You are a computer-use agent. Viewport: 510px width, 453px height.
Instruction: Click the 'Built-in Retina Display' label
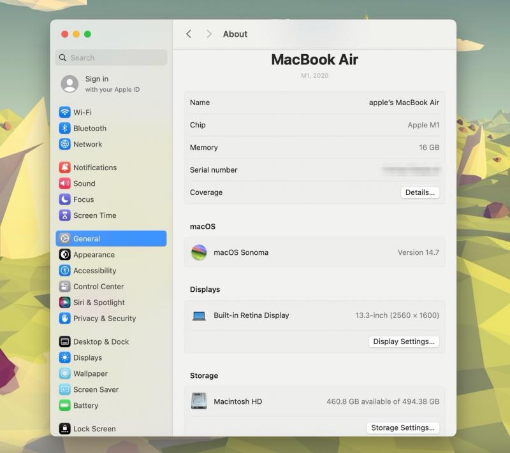click(x=251, y=315)
